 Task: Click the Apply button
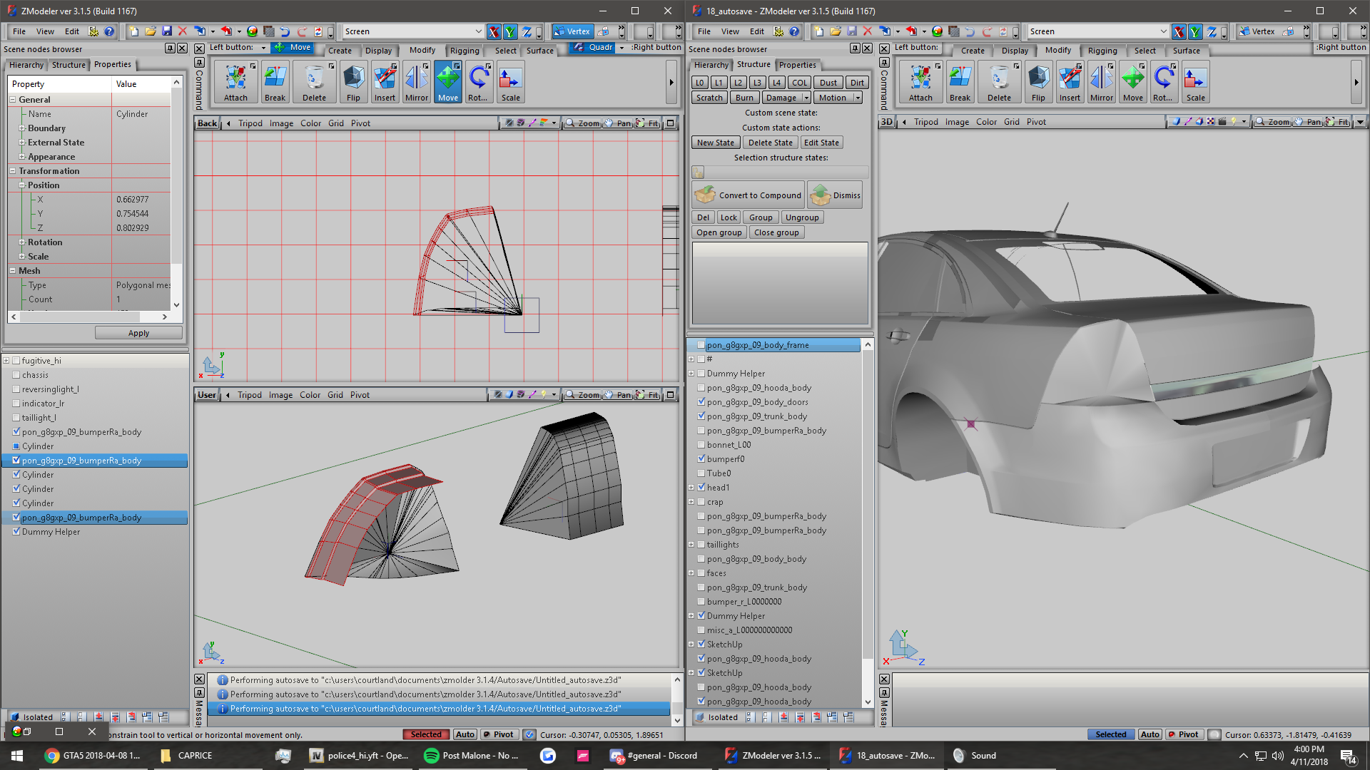pyautogui.click(x=138, y=333)
